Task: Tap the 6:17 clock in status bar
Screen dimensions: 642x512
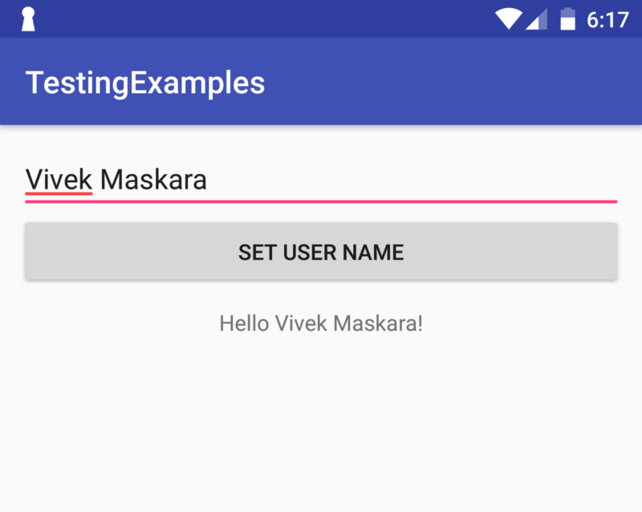Action: [x=607, y=19]
